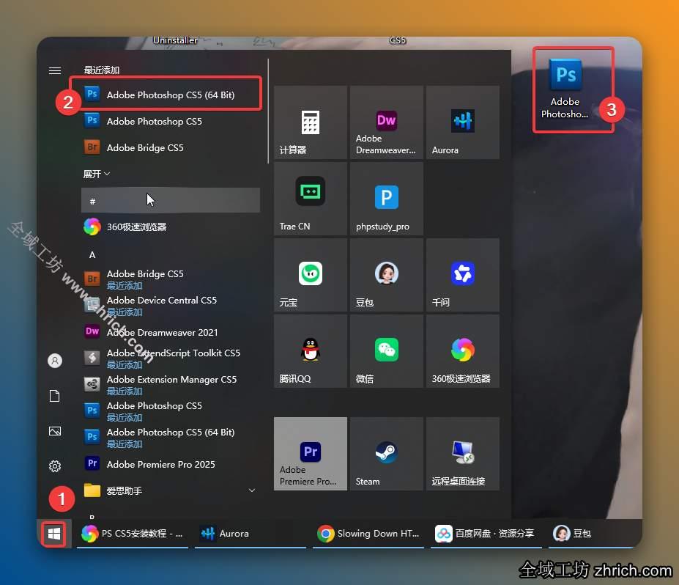Screen dimensions: 679x585
Task: Open Adobe ExtendScript Toolkit CS5
Action: [x=171, y=358]
